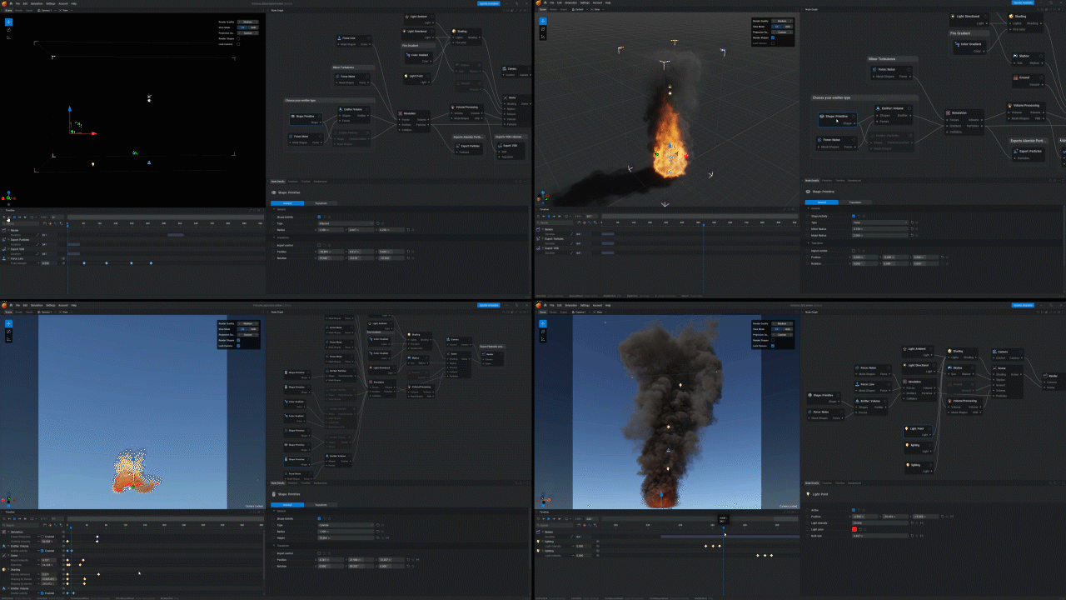Click Update available in the black-viewport window
Screen dimensions: 1066x600
point(489,3)
